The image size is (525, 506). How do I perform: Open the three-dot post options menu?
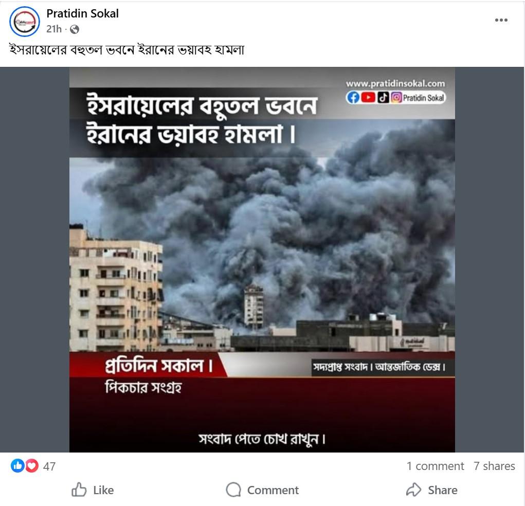click(501, 20)
